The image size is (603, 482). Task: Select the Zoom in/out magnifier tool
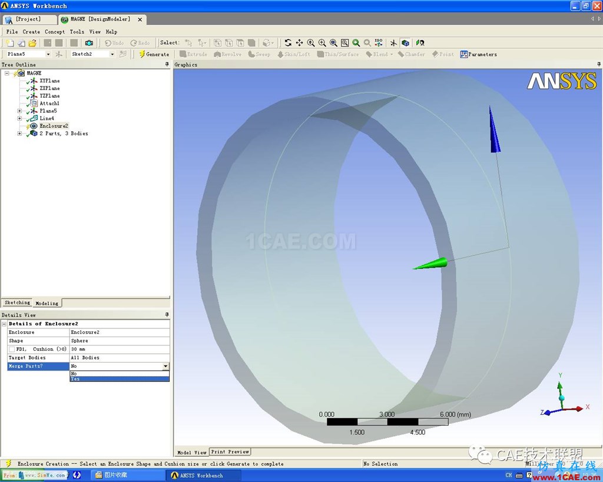tap(311, 43)
